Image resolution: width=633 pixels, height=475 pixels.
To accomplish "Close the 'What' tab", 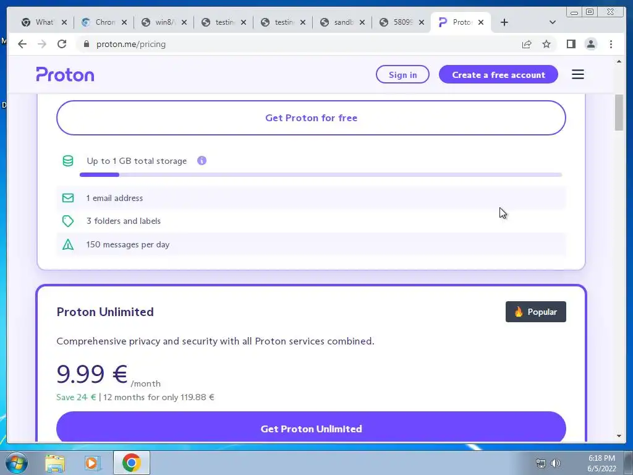I will pos(64,22).
